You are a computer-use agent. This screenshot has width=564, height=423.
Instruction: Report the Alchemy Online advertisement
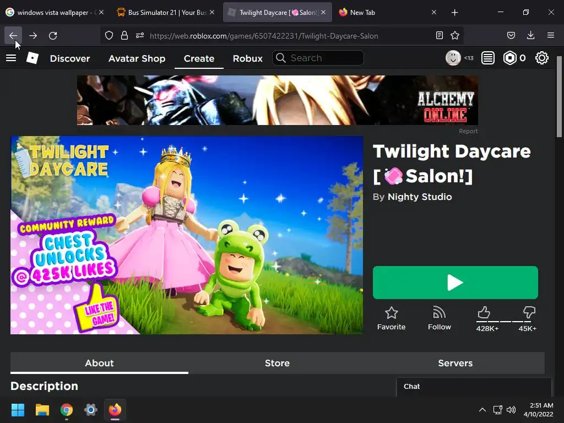[468, 131]
